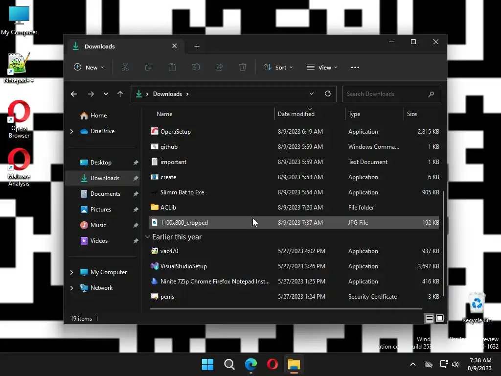Open Opera Browser desktop shortcut
501x376 pixels.
19,119
